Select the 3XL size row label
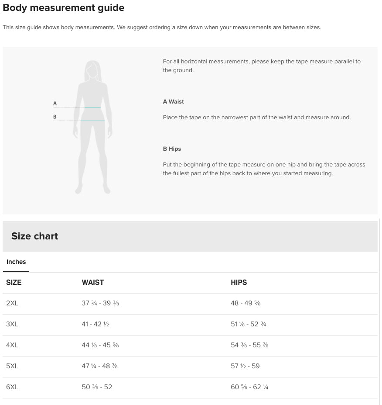This screenshot has height=405, width=382. click(x=12, y=324)
